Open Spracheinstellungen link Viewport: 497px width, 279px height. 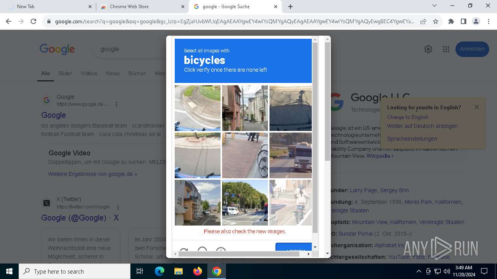(x=412, y=139)
